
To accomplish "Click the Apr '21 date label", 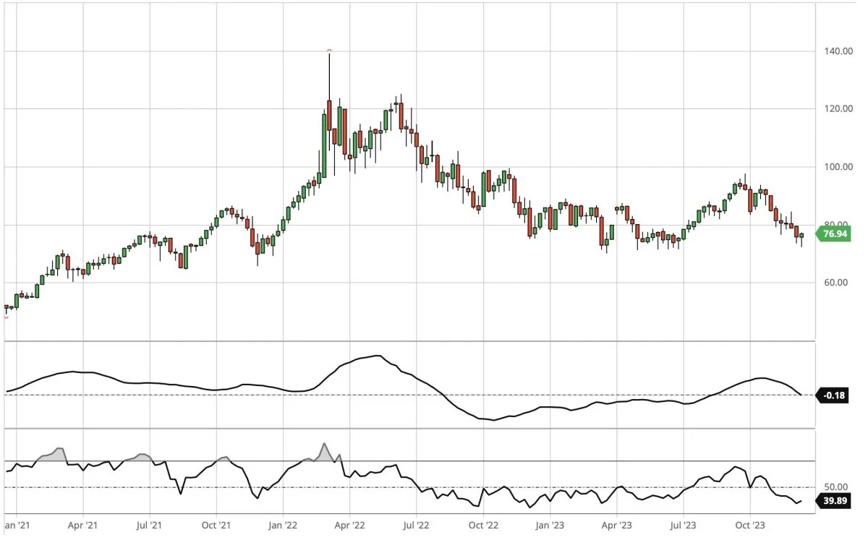I will click(x=82, y=526).
